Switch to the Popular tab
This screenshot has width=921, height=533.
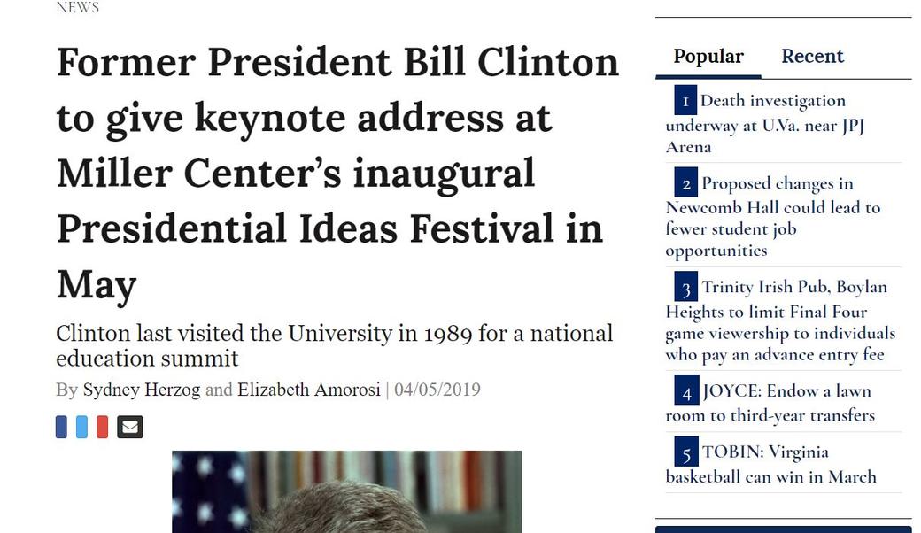tap(708, 57)
